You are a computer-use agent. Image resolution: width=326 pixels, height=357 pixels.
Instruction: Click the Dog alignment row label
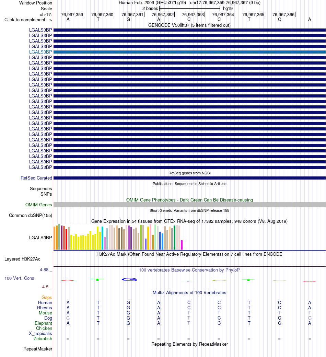tap(48, 318)
